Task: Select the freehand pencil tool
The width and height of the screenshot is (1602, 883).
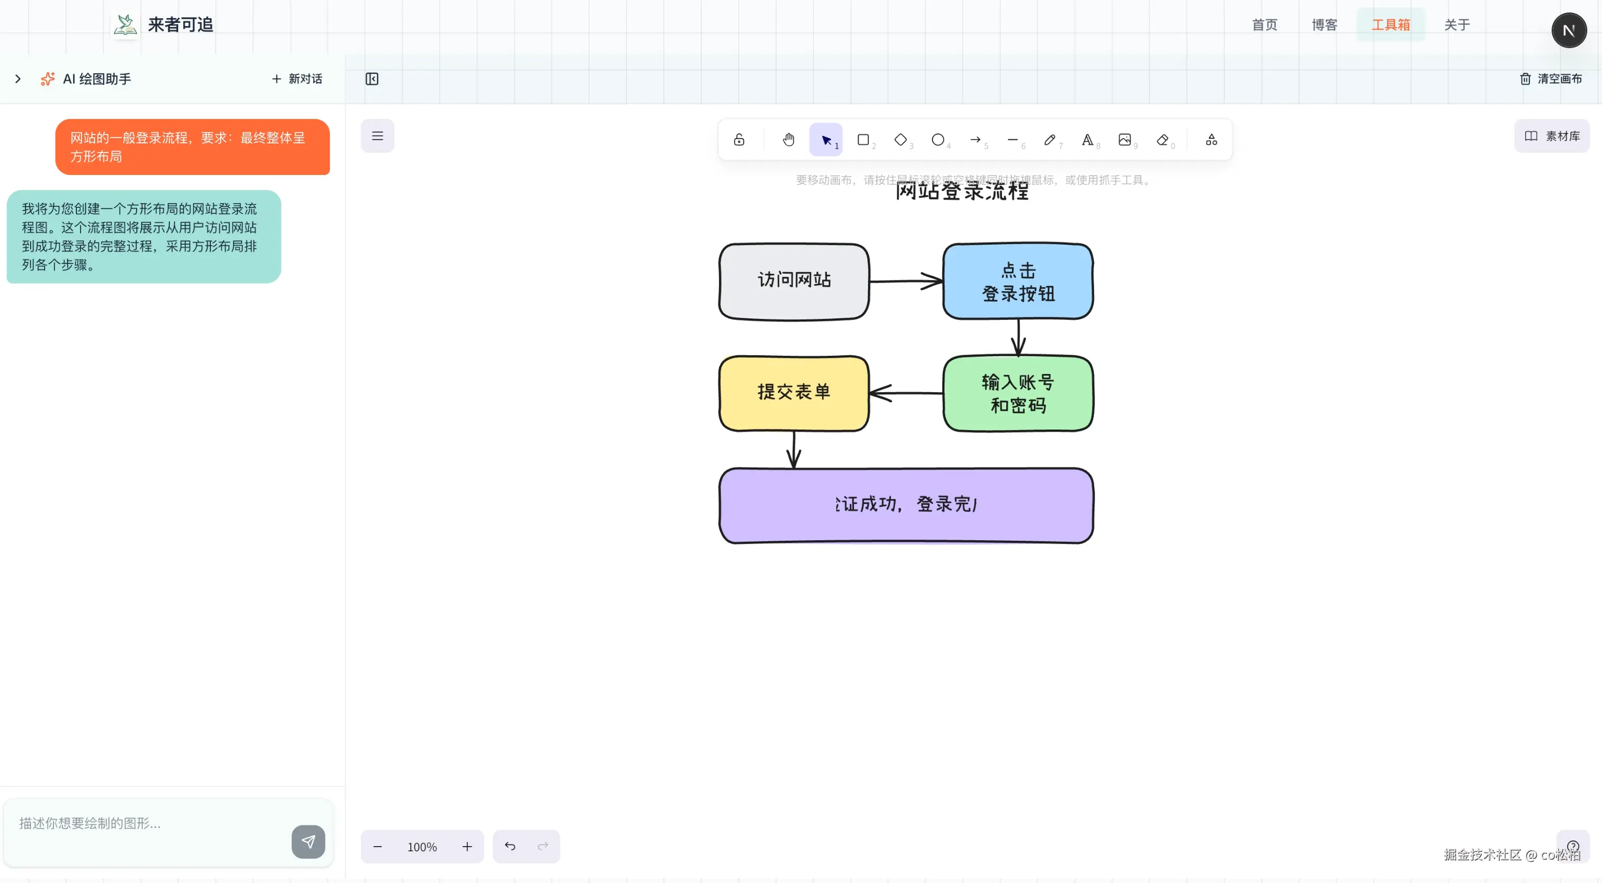Action: tap(1050, 139)
